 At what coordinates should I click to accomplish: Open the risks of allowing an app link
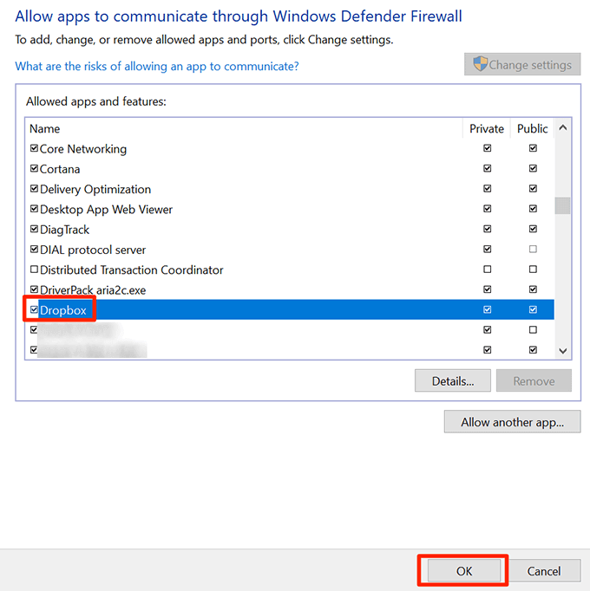click(157, 67)
